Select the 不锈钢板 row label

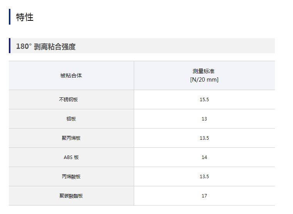click(69, 99)
